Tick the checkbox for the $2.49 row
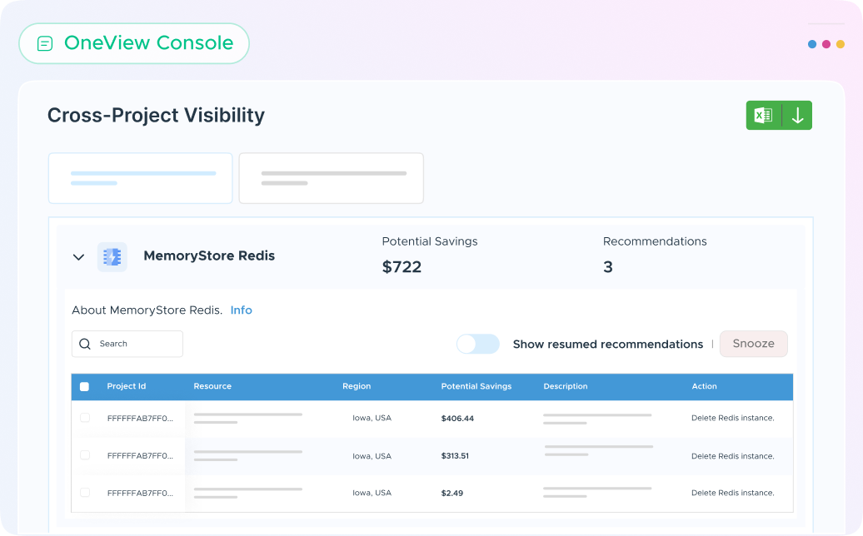Viewport: 863px width, 536px height. pos(84,493)
